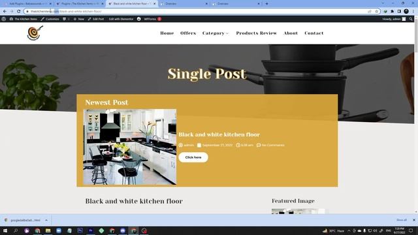Image resolution: width=418 pixels, height=235 pixels.
Task: Click The Kitchen Items admin bar link
Action: point(24,19)
